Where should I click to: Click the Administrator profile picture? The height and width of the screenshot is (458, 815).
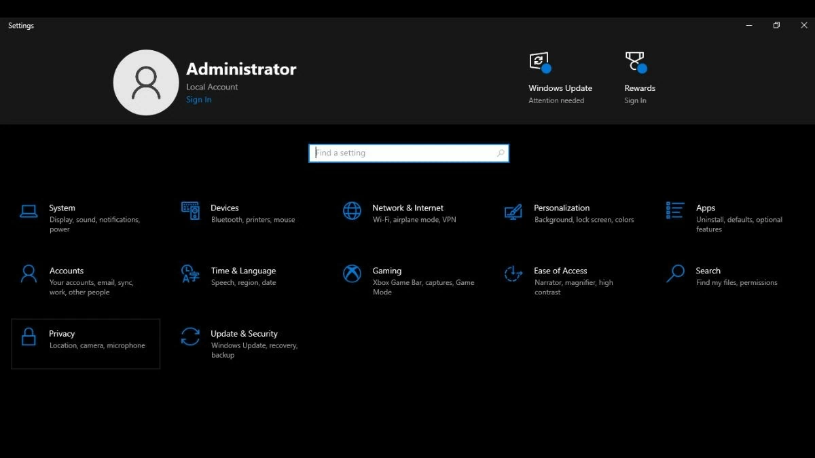pyautogui.click(x=146, y=82)
